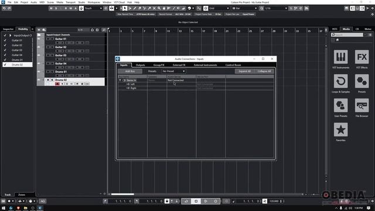
Task: Toggle visibility checkmark for Guitar 04
Action: (5, 55)
